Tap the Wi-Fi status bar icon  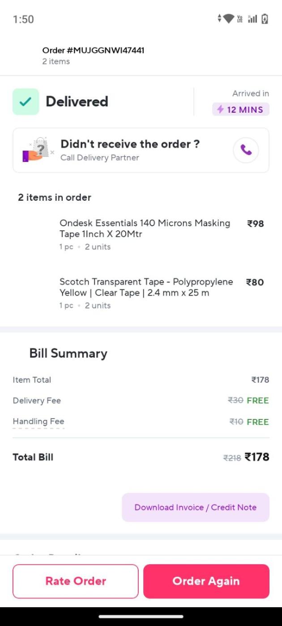point(229,19)
